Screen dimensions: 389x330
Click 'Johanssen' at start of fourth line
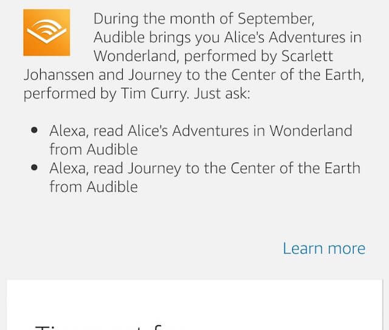coord(59,74)
